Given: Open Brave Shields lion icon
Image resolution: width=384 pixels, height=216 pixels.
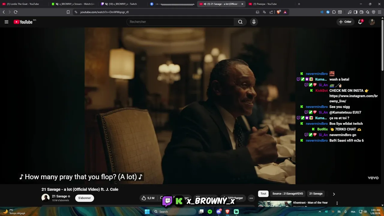Looking at the screenshot, I should point(279,12).
